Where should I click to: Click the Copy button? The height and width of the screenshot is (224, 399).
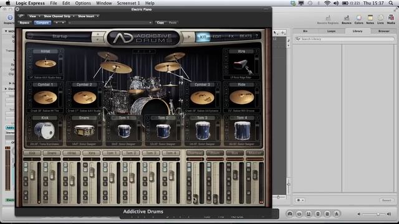160,22
